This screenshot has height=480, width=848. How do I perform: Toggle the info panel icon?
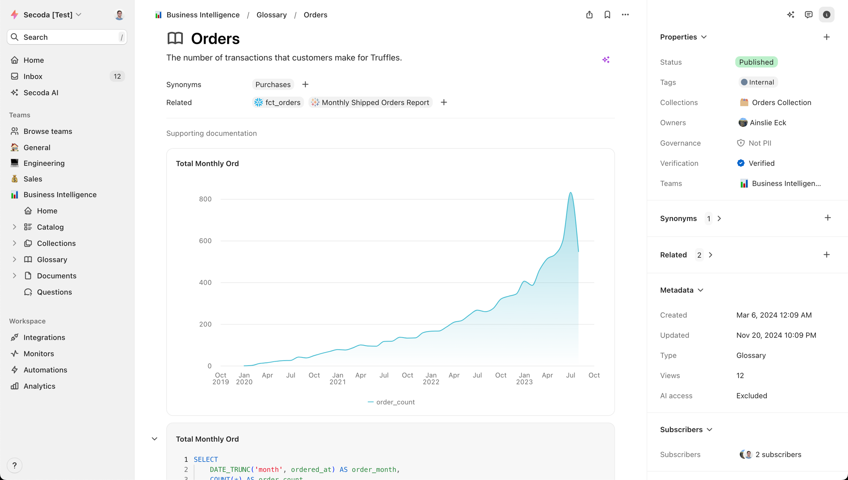click(827, 15)
